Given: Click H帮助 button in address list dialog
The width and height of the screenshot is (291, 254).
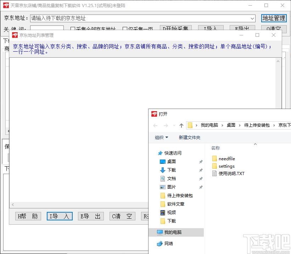Looking at the screenshot, I should pos(28,216).
